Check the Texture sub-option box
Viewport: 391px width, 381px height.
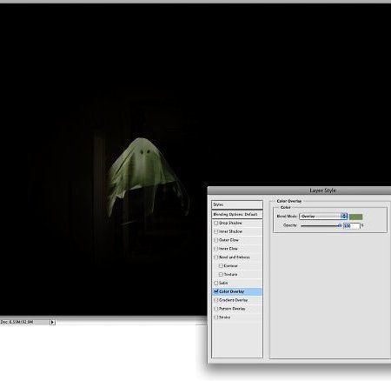[x=221, y=274]
